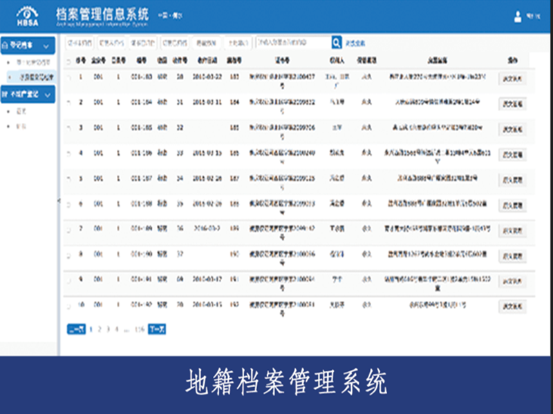Viewport: 553px width, 414px height.
Task: Click the HBSA logo in the header
Action: 27,16
